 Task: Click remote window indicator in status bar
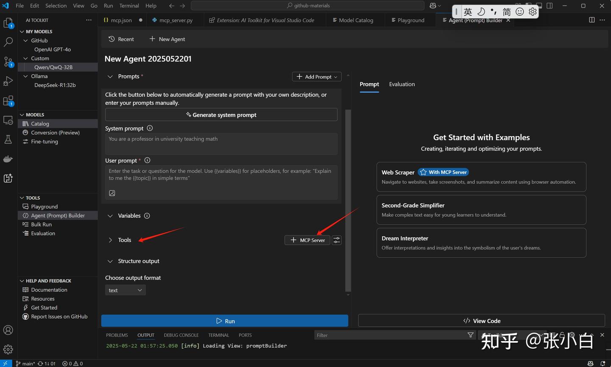click(x=6, y=364)
